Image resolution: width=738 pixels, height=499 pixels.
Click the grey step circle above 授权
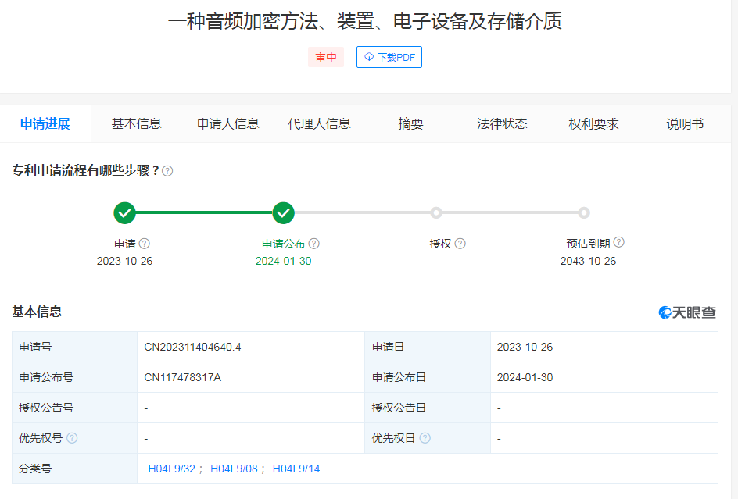pyautogui.click(x=436, y=212)
